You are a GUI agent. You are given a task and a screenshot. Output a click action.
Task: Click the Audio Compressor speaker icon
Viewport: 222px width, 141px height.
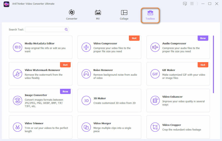[x=155, y=47]
